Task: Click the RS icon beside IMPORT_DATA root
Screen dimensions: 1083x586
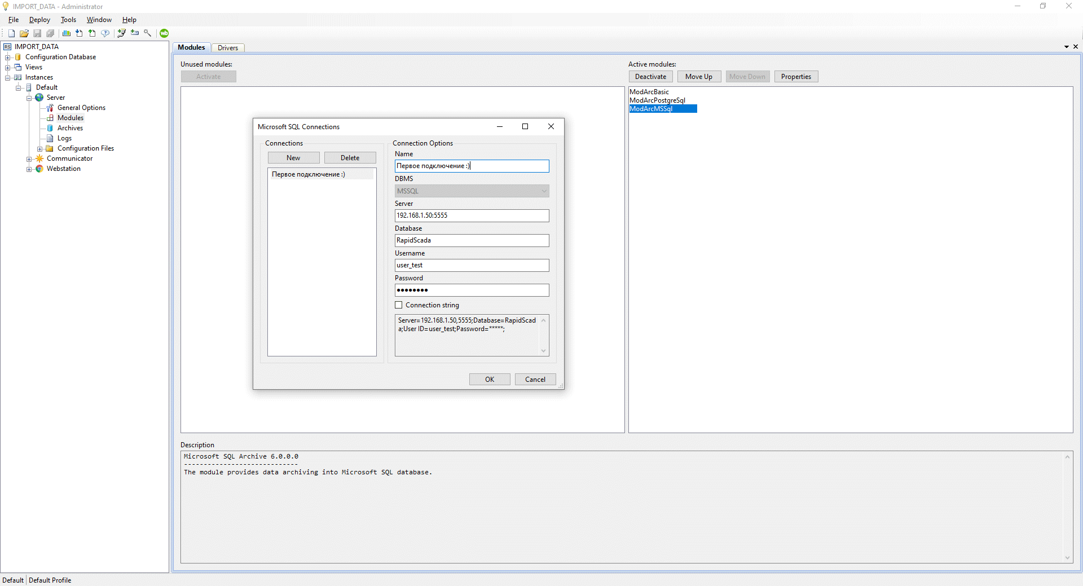Action: (7, 47)
